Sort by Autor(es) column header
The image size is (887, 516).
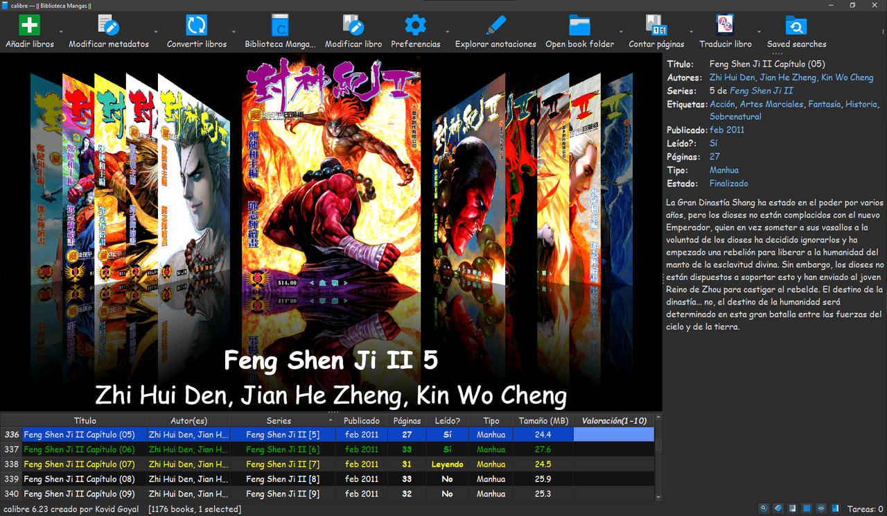pyautogui.click(x=188, y=420)
